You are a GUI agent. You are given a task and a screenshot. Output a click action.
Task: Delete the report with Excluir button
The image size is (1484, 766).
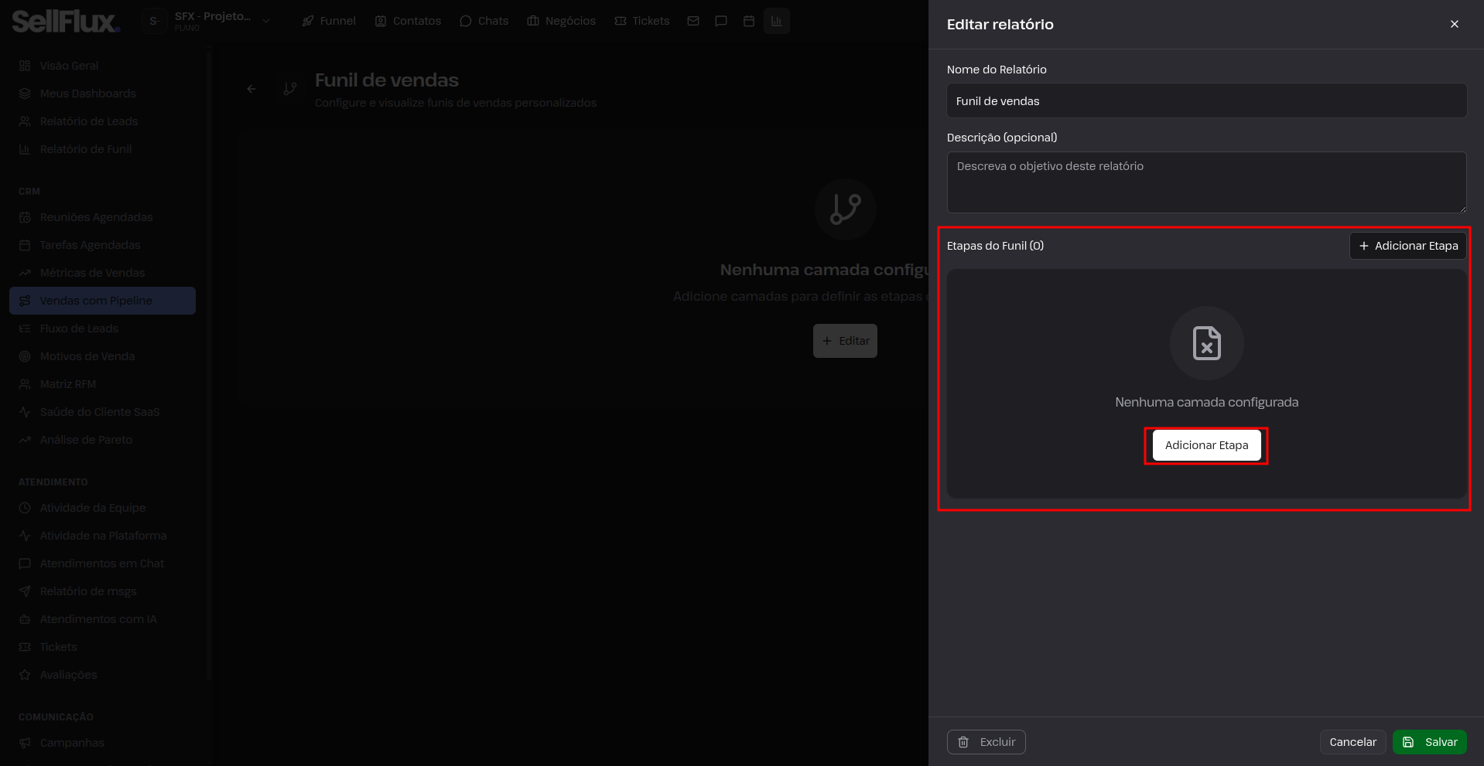point(986,742)
